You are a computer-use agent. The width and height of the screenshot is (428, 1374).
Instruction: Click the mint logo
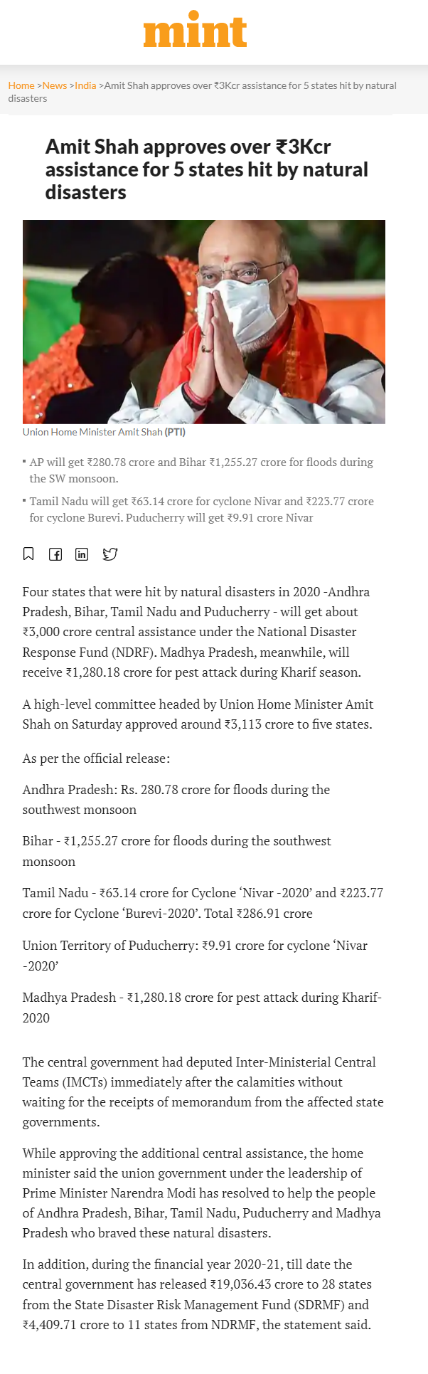point(195,30)
